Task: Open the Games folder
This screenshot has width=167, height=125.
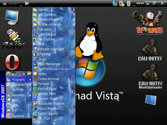Action: tap(54, 9)
